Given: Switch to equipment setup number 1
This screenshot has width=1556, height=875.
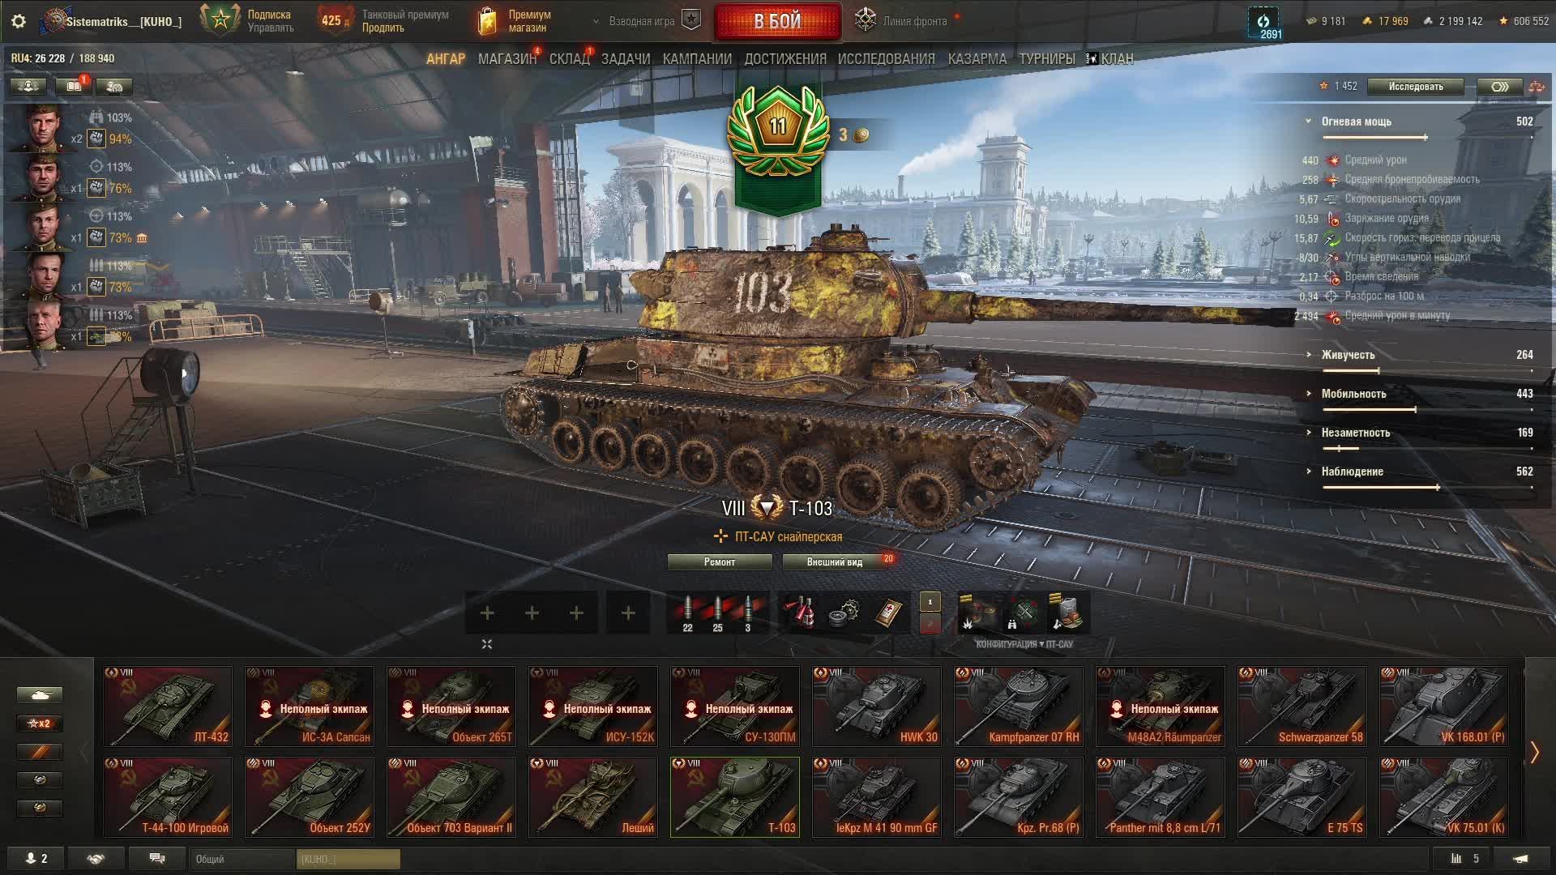Looking at the screenshot, I should (930, 602).
